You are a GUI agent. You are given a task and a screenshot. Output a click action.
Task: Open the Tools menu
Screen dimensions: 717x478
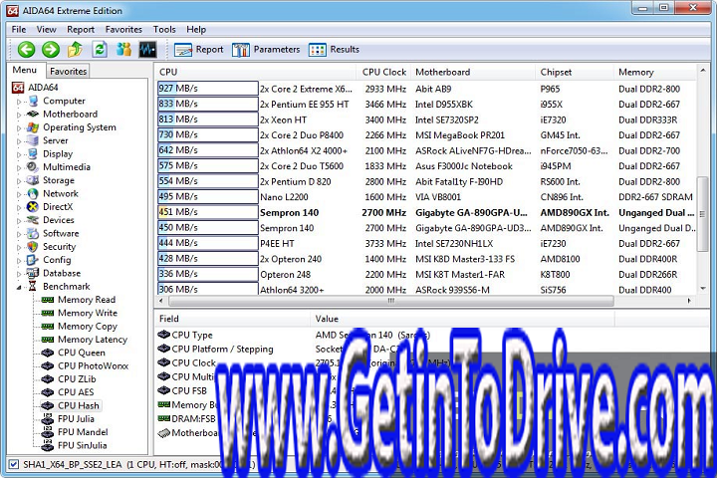164,29
